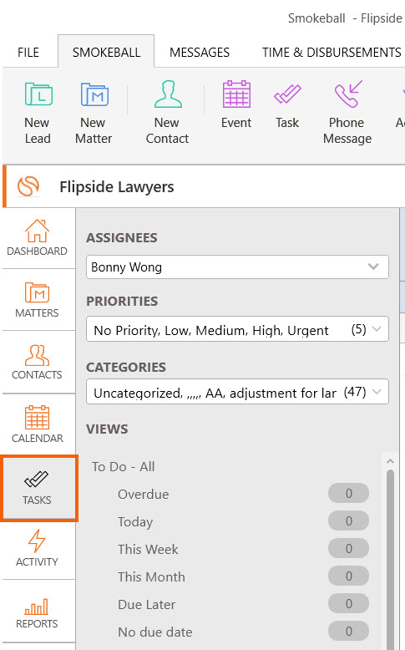Screen dimensions: 405x650
Task: Open Contacts in sidebar
Action: 38,362
